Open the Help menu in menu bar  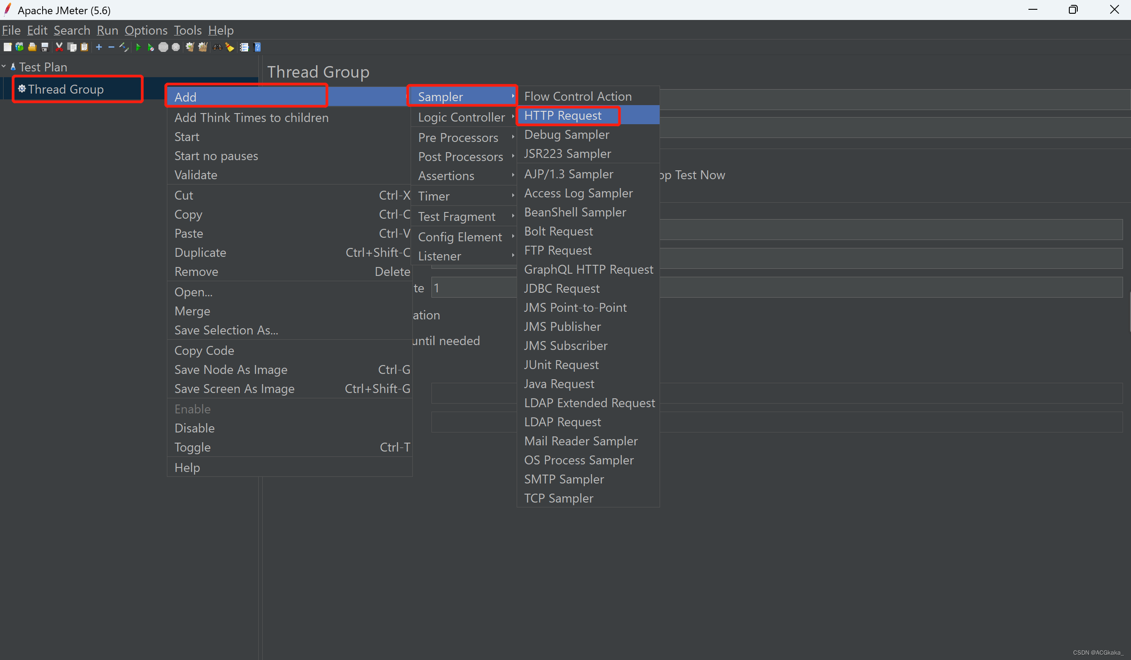coord(221,30)
